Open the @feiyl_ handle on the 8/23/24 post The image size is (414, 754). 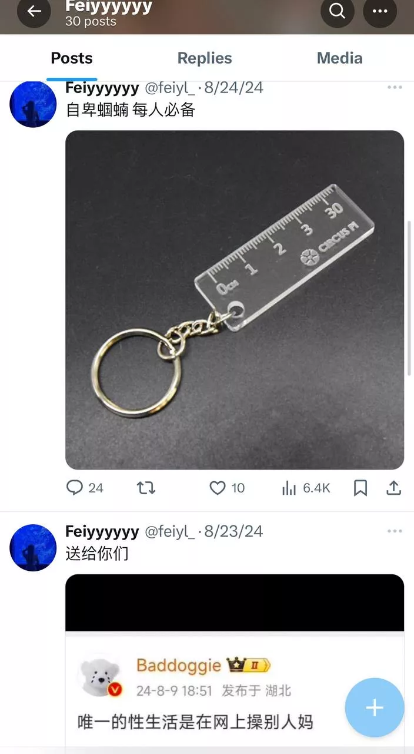(169, 531)
